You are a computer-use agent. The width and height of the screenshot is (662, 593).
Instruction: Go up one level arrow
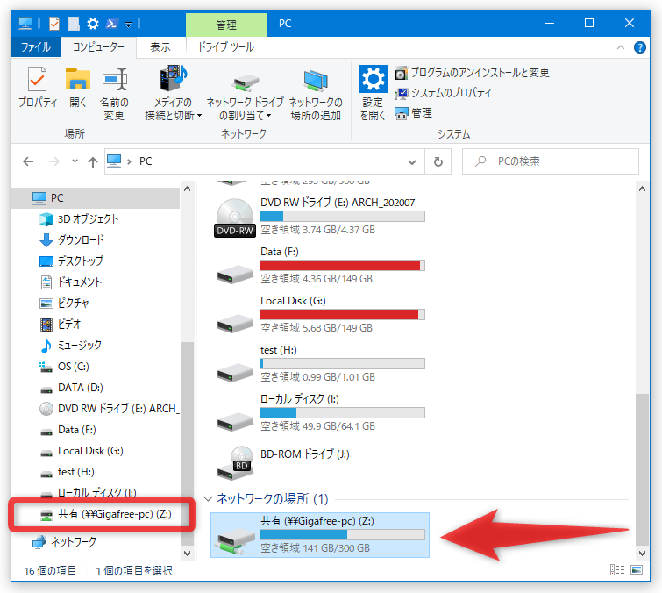pyautogui.click(x=93, y=161)
